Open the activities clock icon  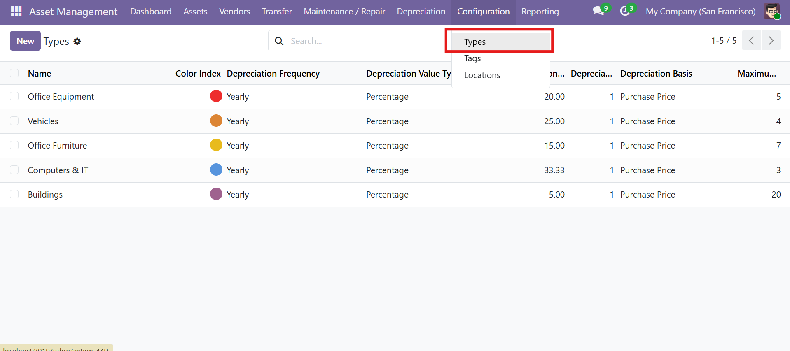pos(625,11)
